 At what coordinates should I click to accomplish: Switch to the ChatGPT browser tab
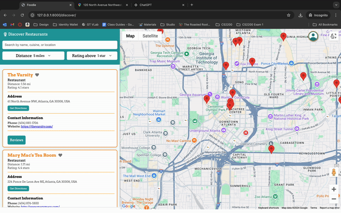pos(159,5)
